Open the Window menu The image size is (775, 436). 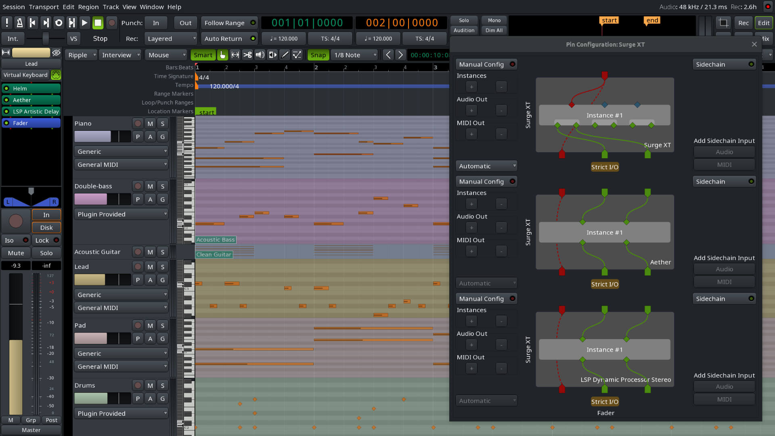click(152, 7)
